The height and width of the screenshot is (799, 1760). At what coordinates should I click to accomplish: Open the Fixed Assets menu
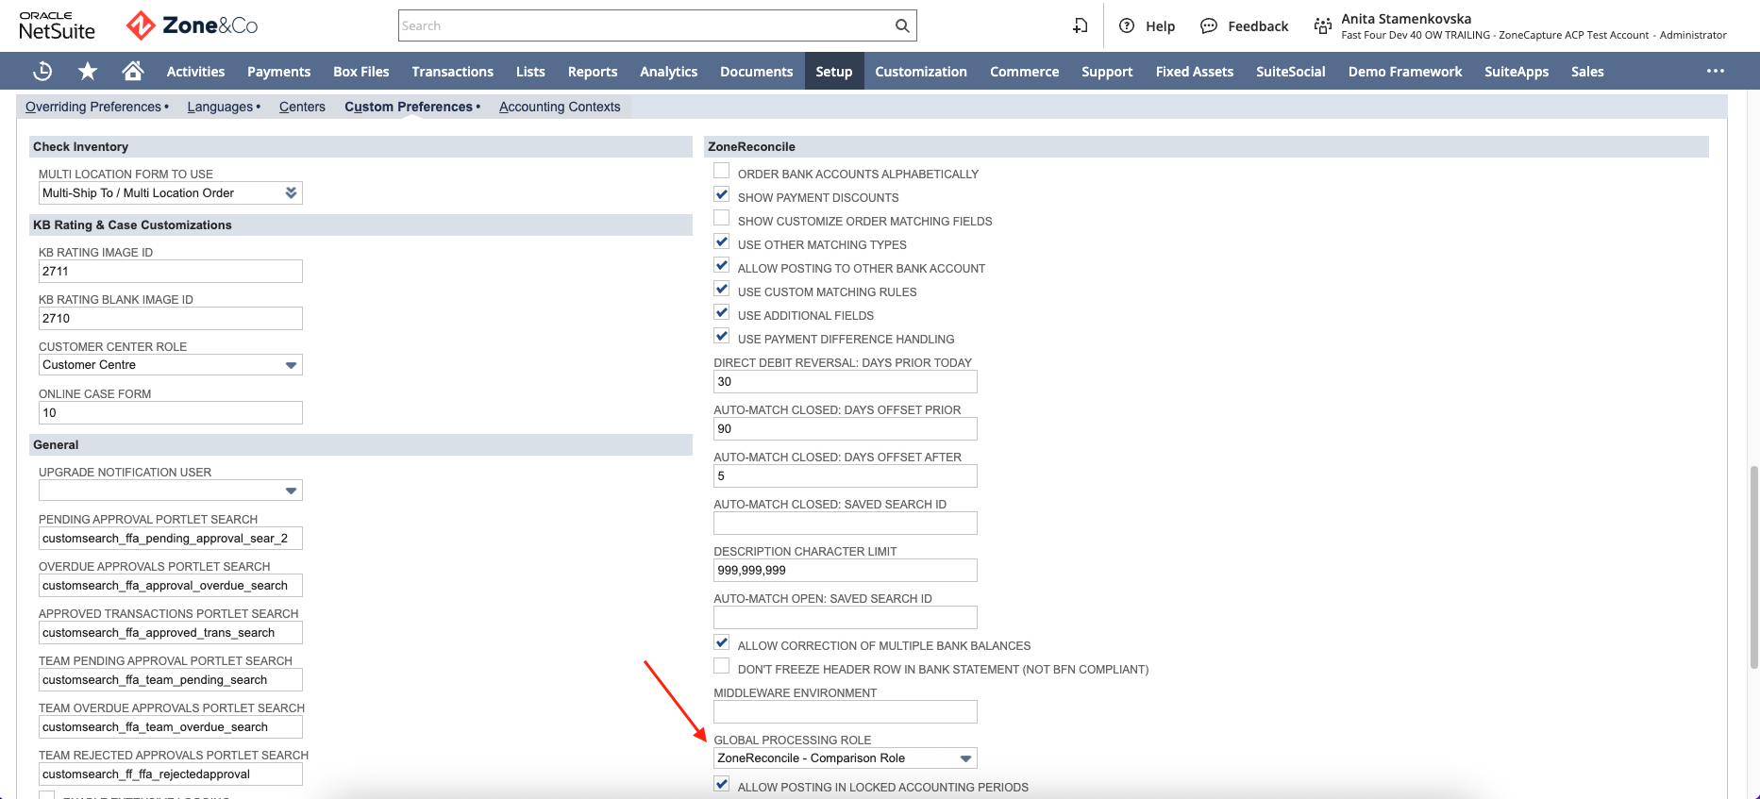(1195, 72)
